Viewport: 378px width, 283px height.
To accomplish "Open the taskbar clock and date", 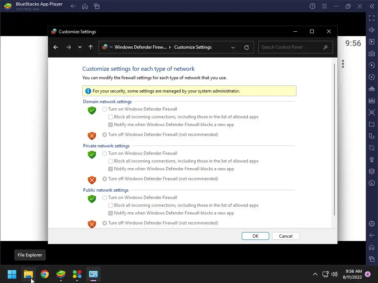I will (x=352, y=274).
